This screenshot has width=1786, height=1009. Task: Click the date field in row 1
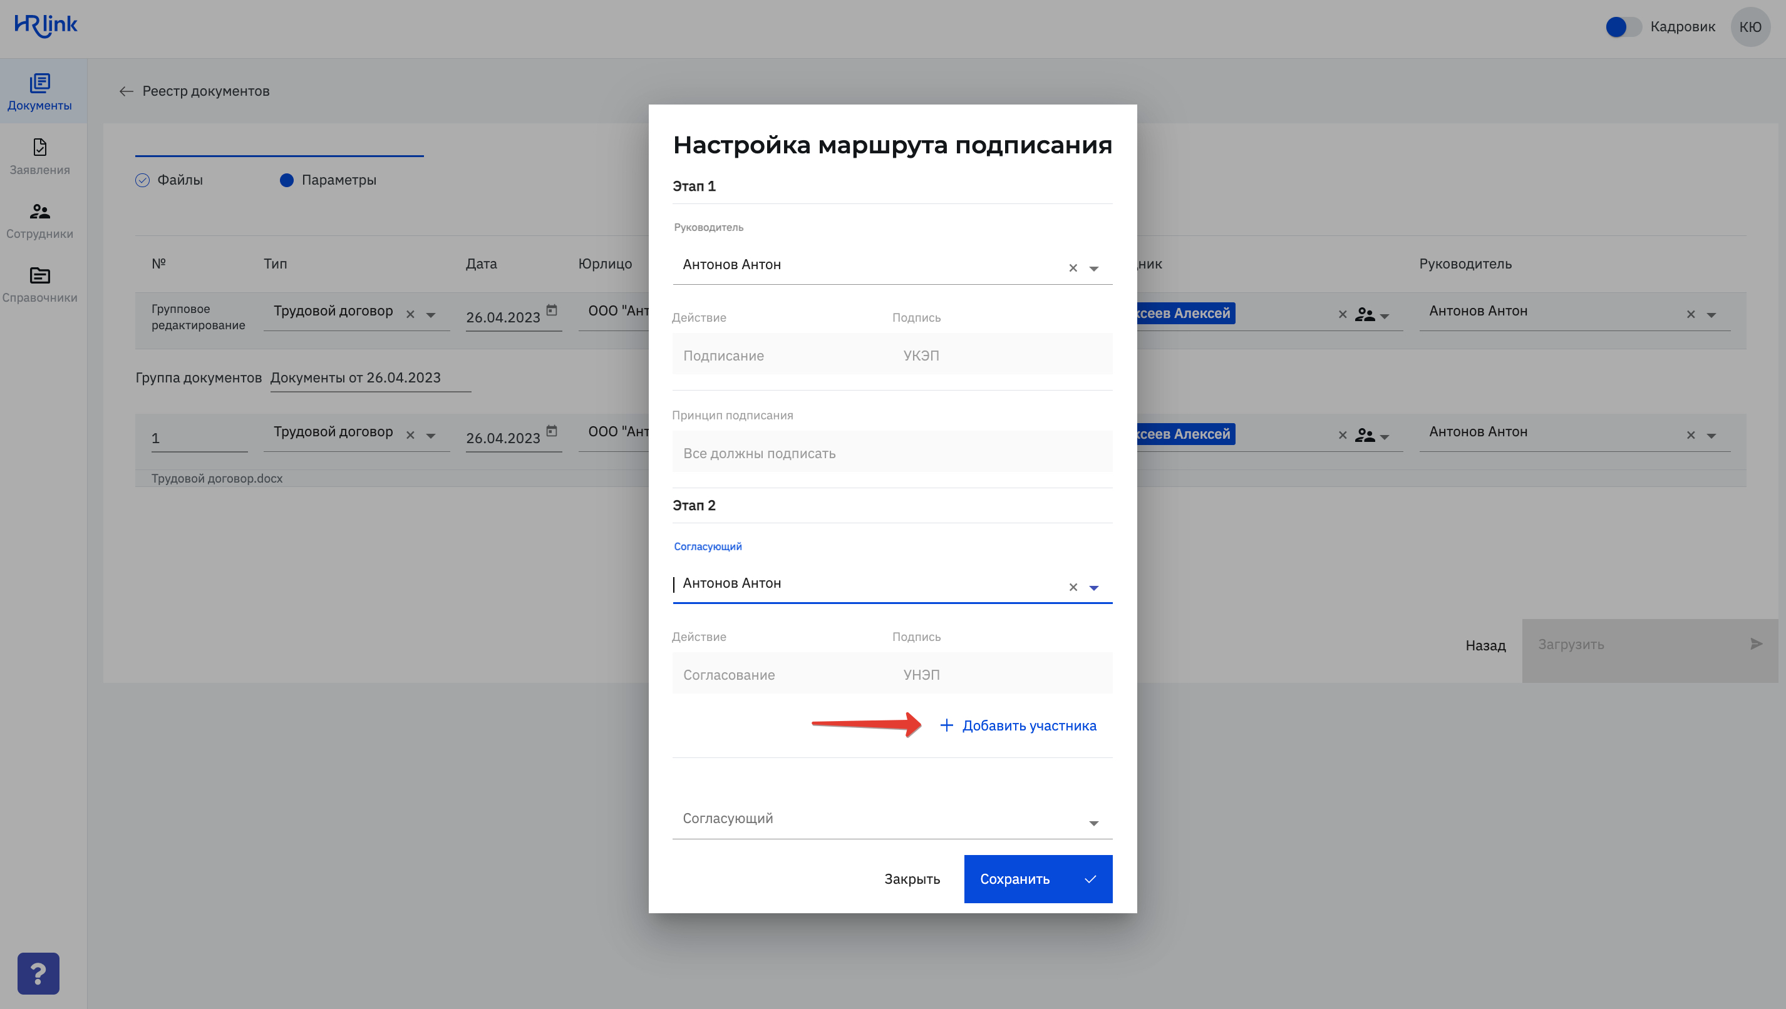503,438
